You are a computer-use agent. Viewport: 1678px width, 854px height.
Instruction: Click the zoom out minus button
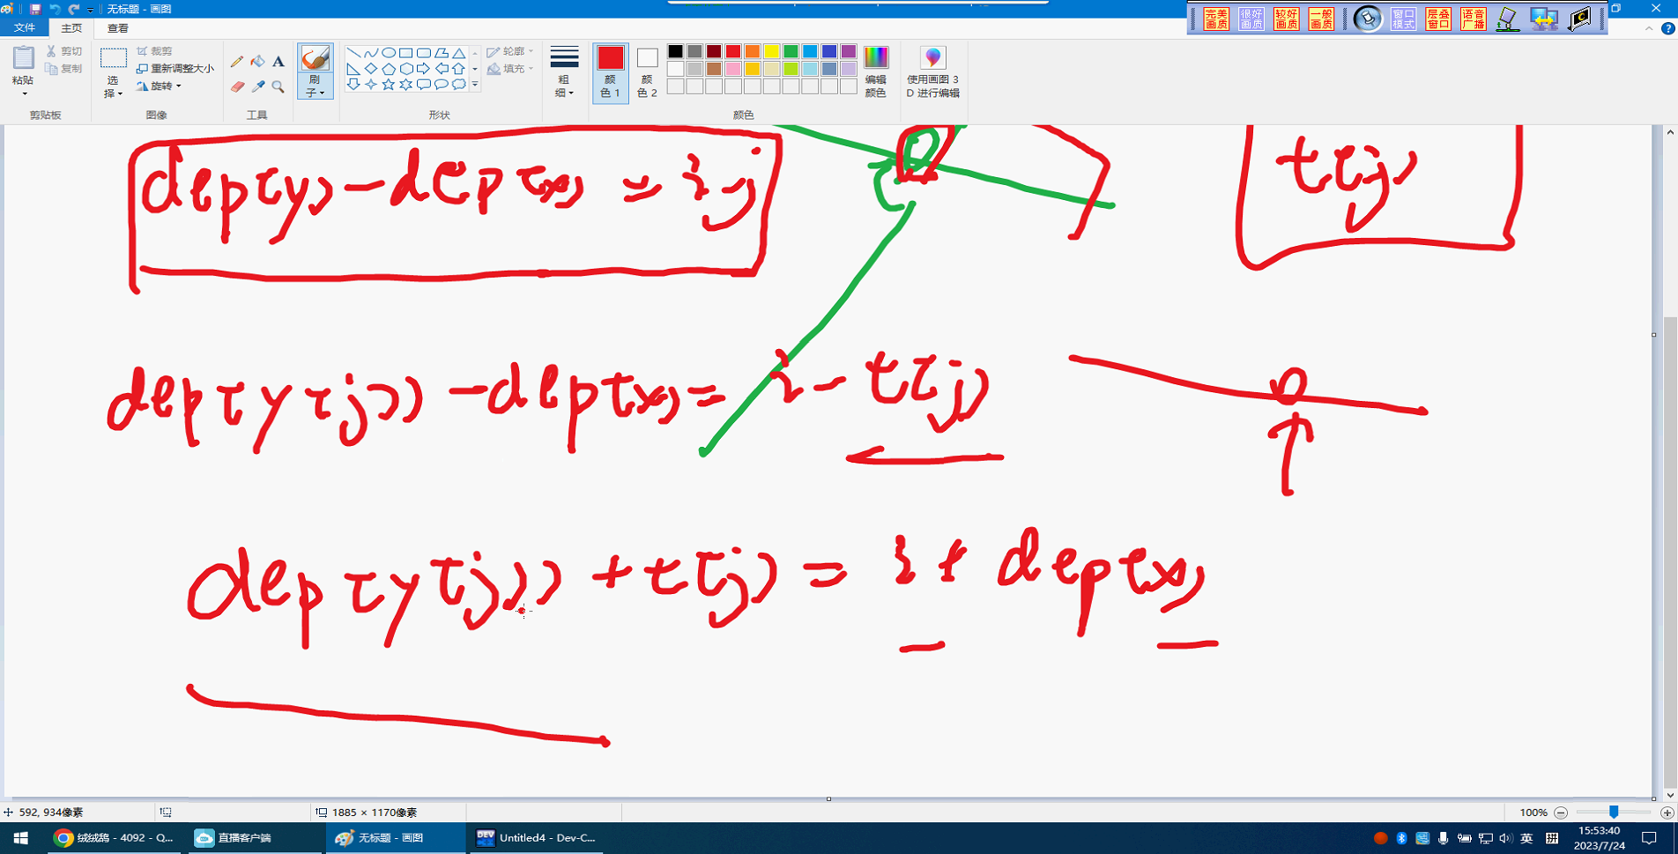pos(1561,813)
